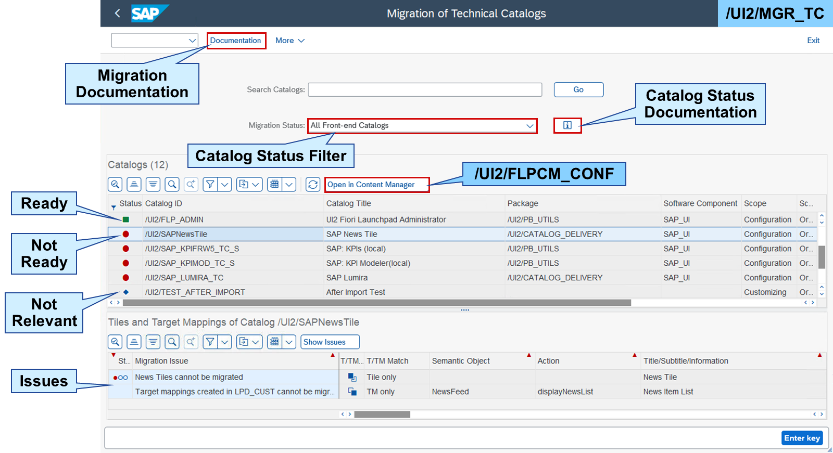Image resolution: width=833 pixels, height=453 pixels.
Task: Click Software Component column header
Action: pos(700,203)
